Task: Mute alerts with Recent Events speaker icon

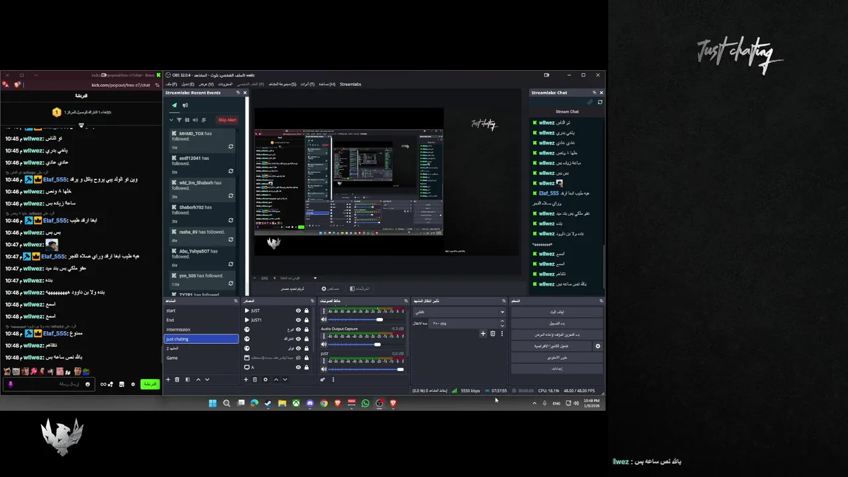Action: 195,120
